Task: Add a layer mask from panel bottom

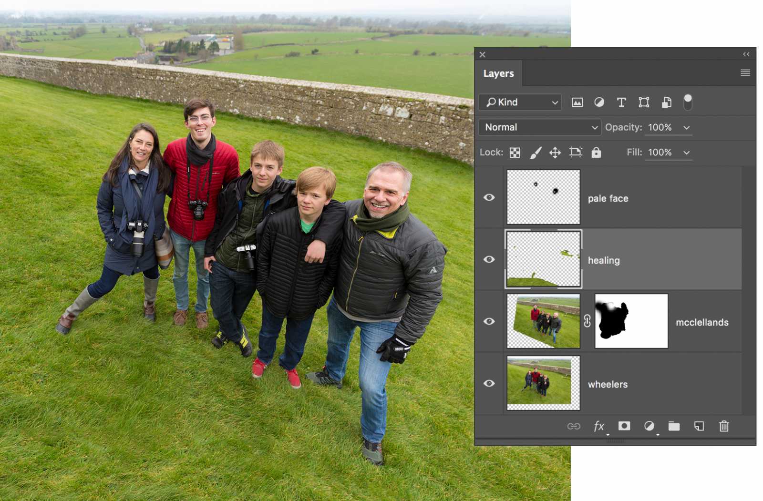Action: [x=624, y=426]
